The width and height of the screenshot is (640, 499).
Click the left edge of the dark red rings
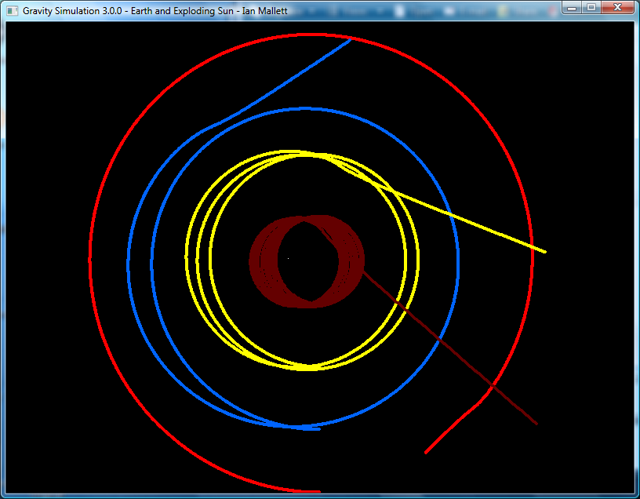250,259
